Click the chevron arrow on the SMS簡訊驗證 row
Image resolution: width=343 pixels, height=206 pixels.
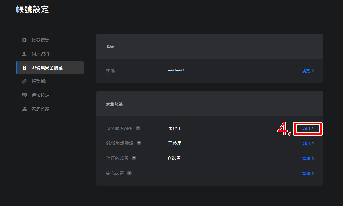pyautogui.click(x=313, y=143)
